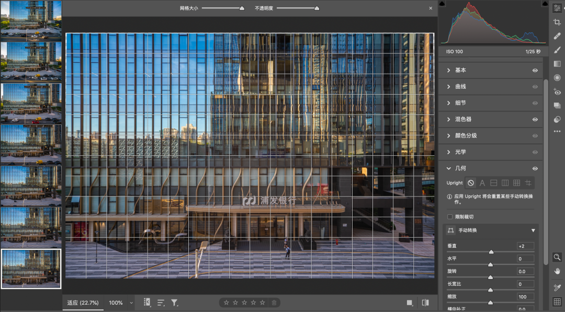Activate the Graduated Filter tool
The height and width of the screenshot is (312, 565).
click(x=557, y=64)
